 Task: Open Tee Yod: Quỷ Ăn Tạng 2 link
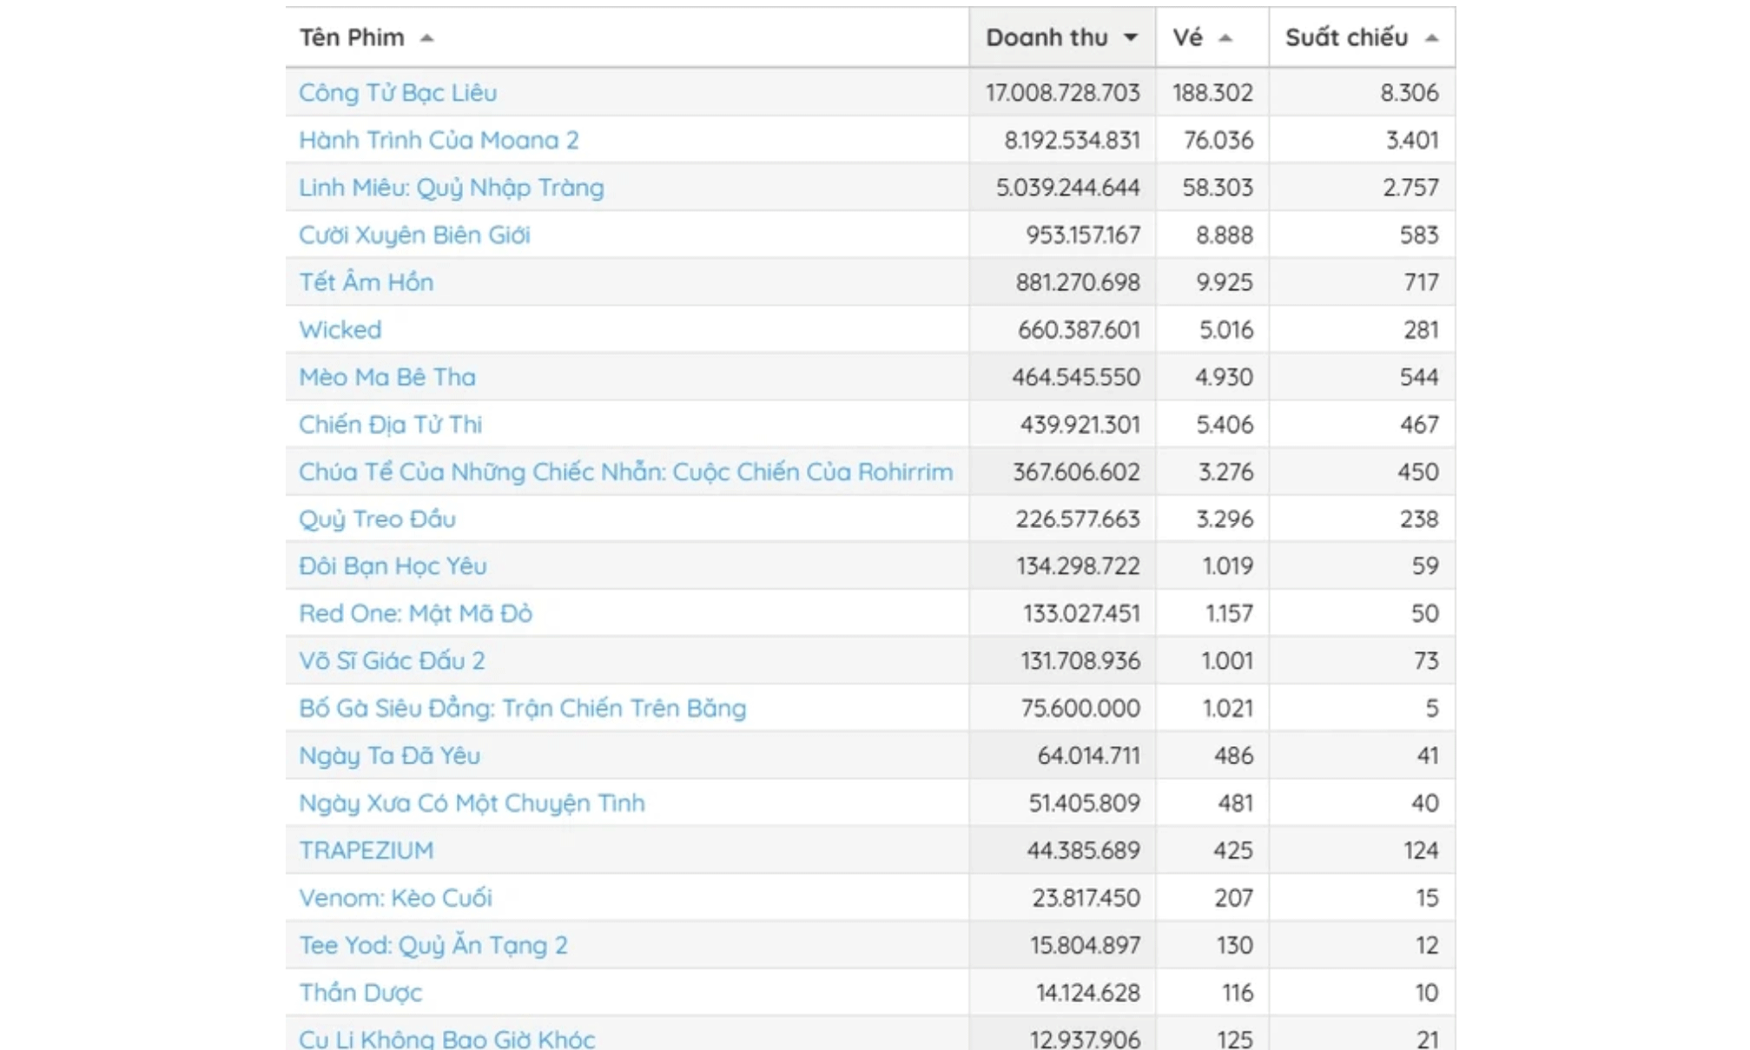click(x=433, y=945)
